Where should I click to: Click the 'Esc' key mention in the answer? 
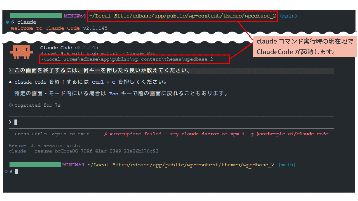click(114, 94)
